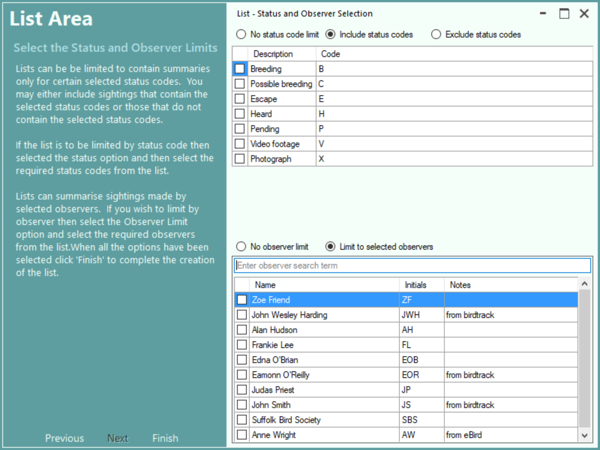Tick the Frankie Lee checkbox

(242, 345)
